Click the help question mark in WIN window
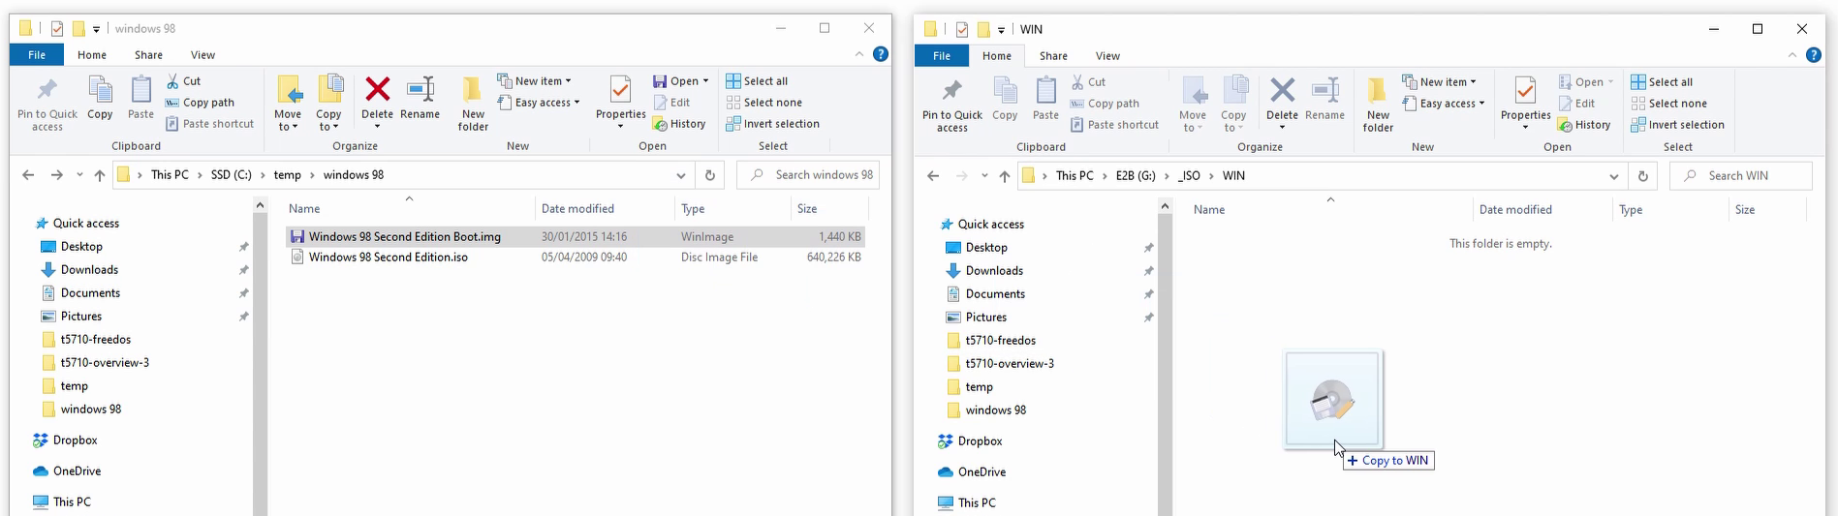This screenshot has height=516, width=1838. pos(1813,55)
